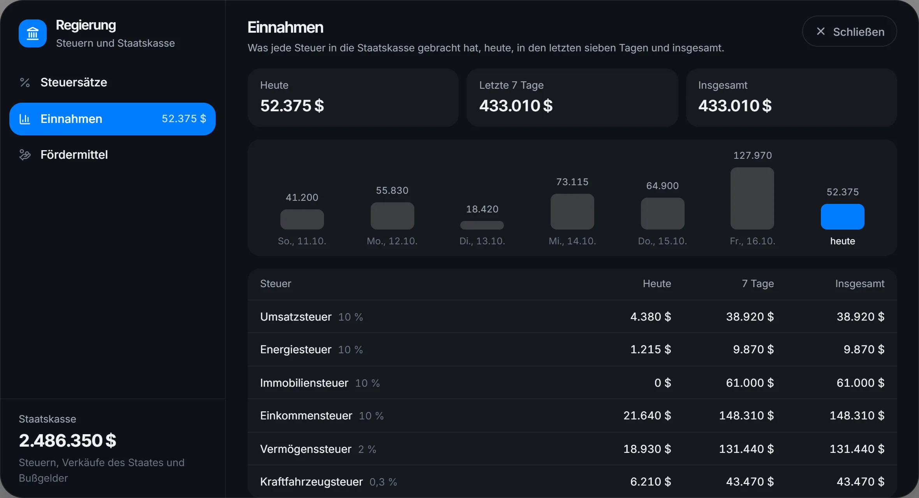Screen dimensions: 919x498
Task: Click the tallest bar for Fr., 16.10.
Action: point(752,198)
